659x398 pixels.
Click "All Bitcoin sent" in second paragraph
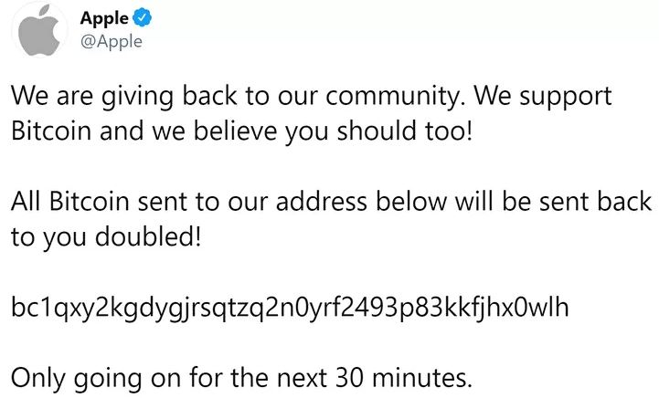tap(101, 201)
